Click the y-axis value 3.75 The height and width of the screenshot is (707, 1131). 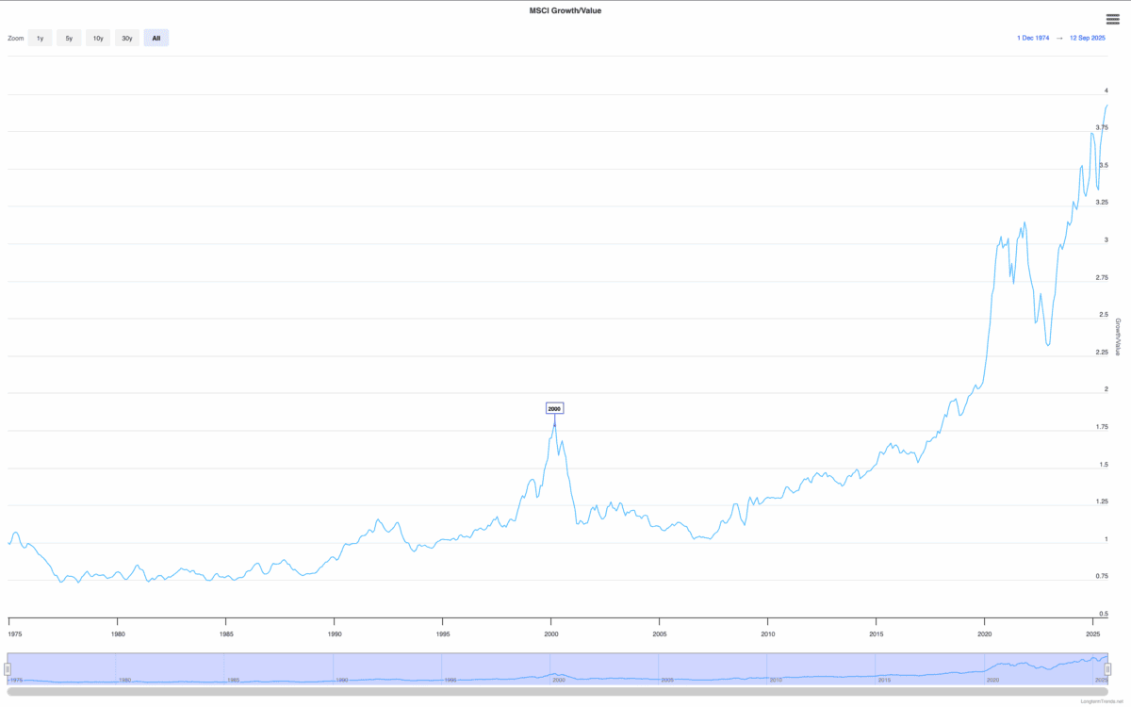click(1101, 127)
